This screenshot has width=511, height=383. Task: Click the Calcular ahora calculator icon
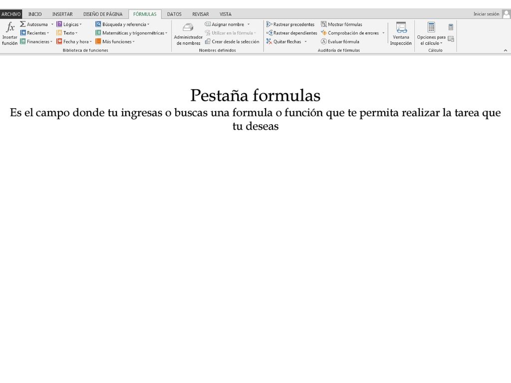click(451, 27)
